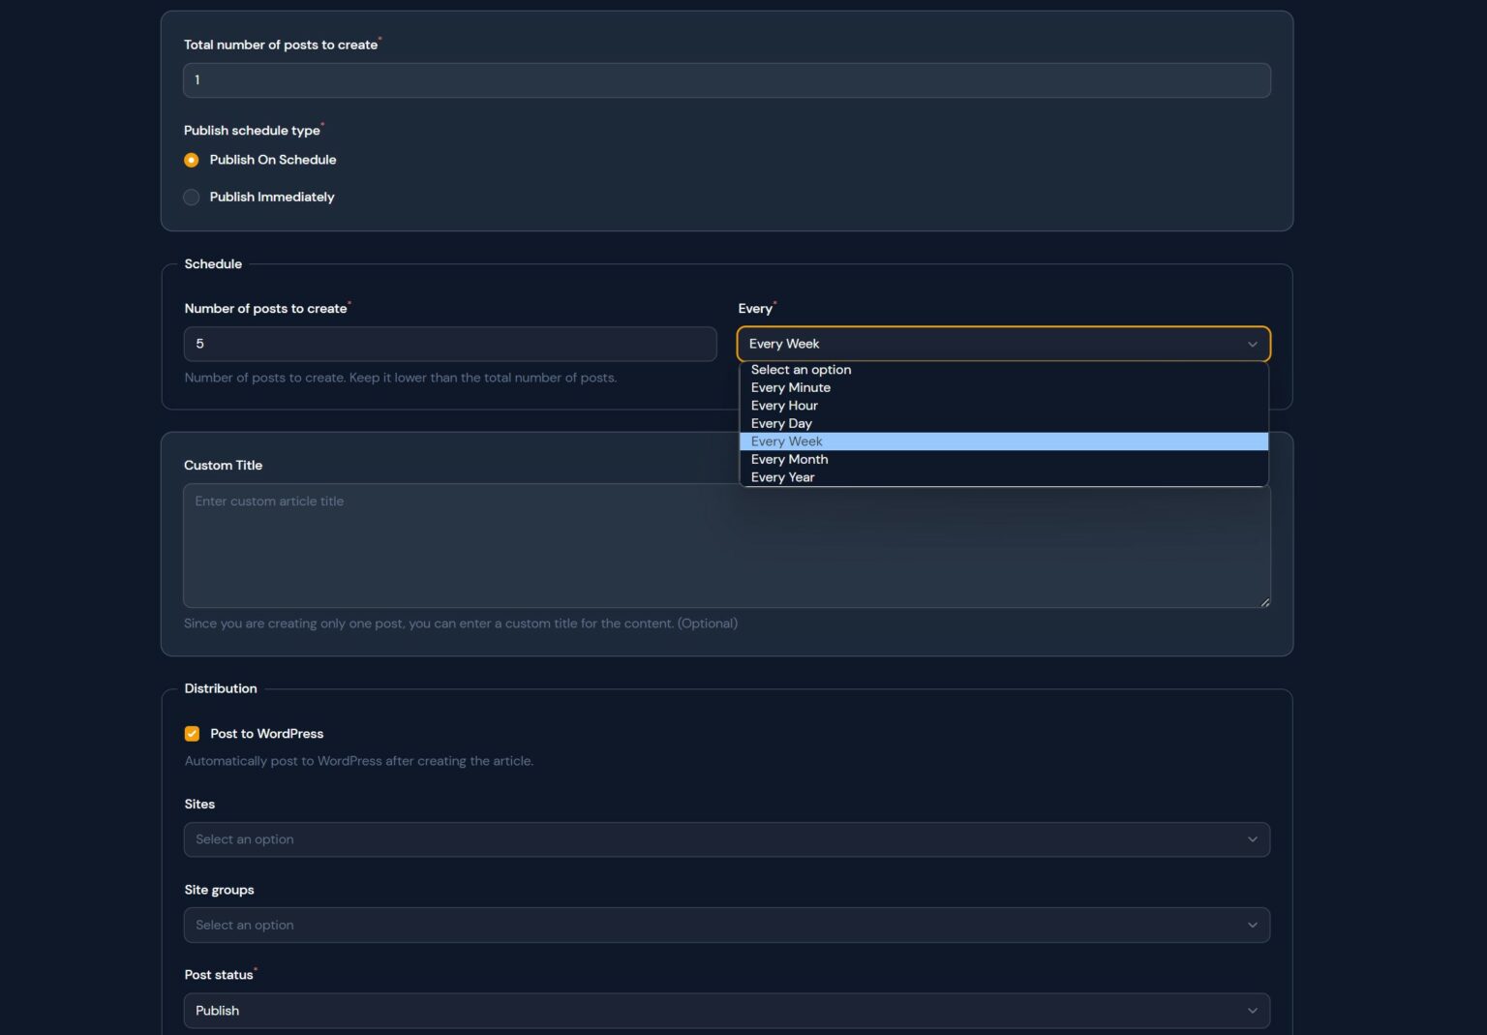Select the highlighted Every Week option
The width and height of the screenshot is (1487, 1035).
coord(787,441)
